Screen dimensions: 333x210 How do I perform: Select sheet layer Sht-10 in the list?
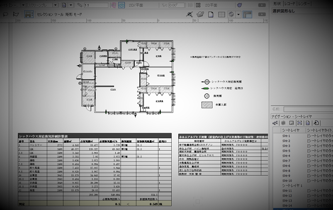[x=287, y=181]
